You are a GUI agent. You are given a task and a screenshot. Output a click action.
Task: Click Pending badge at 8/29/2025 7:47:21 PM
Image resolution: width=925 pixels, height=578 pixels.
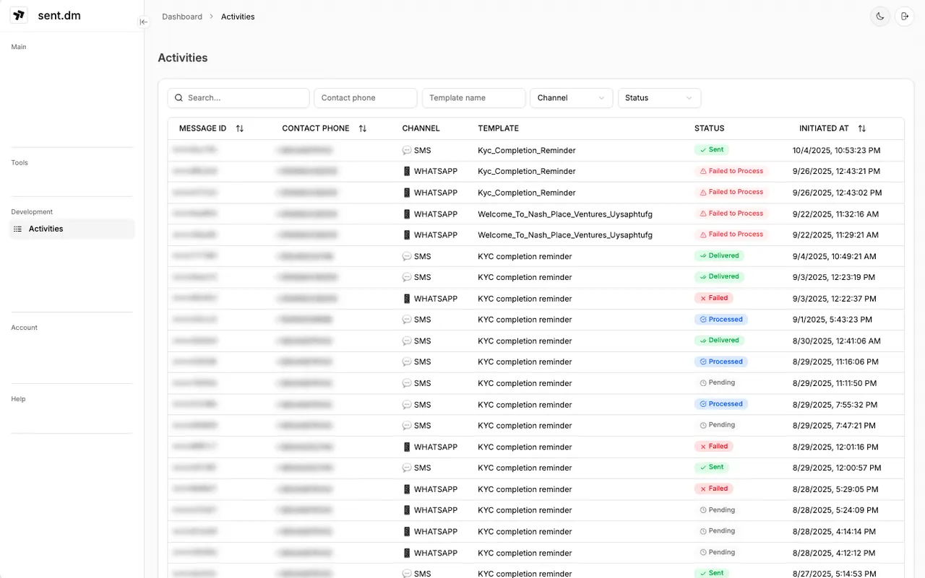click(718, 425)
